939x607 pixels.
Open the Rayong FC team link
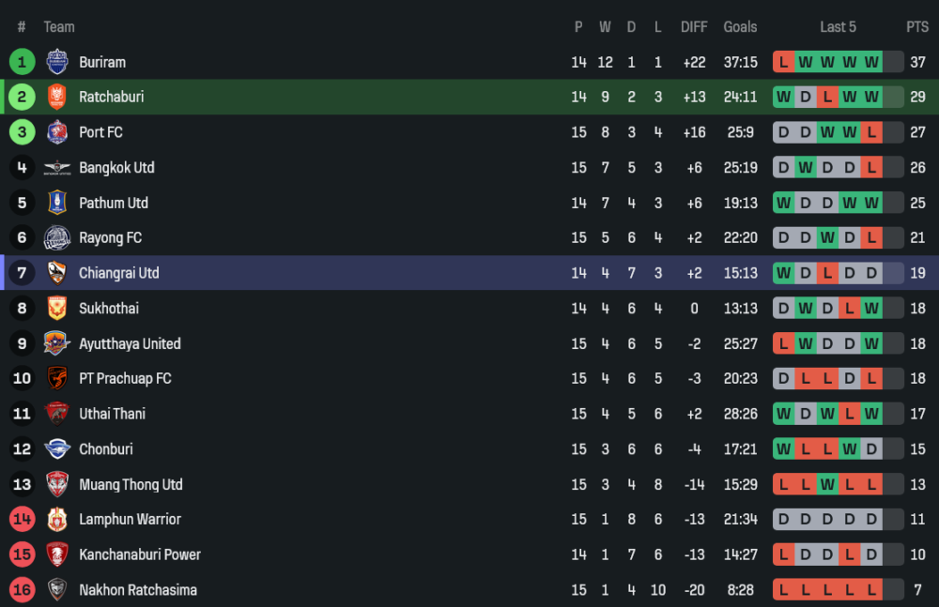coord(110,238)
